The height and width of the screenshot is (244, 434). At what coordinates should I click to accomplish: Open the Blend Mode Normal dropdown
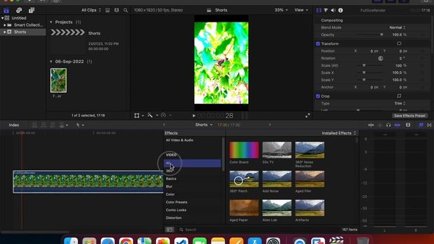pyautogui.click(x=397, y=27)
